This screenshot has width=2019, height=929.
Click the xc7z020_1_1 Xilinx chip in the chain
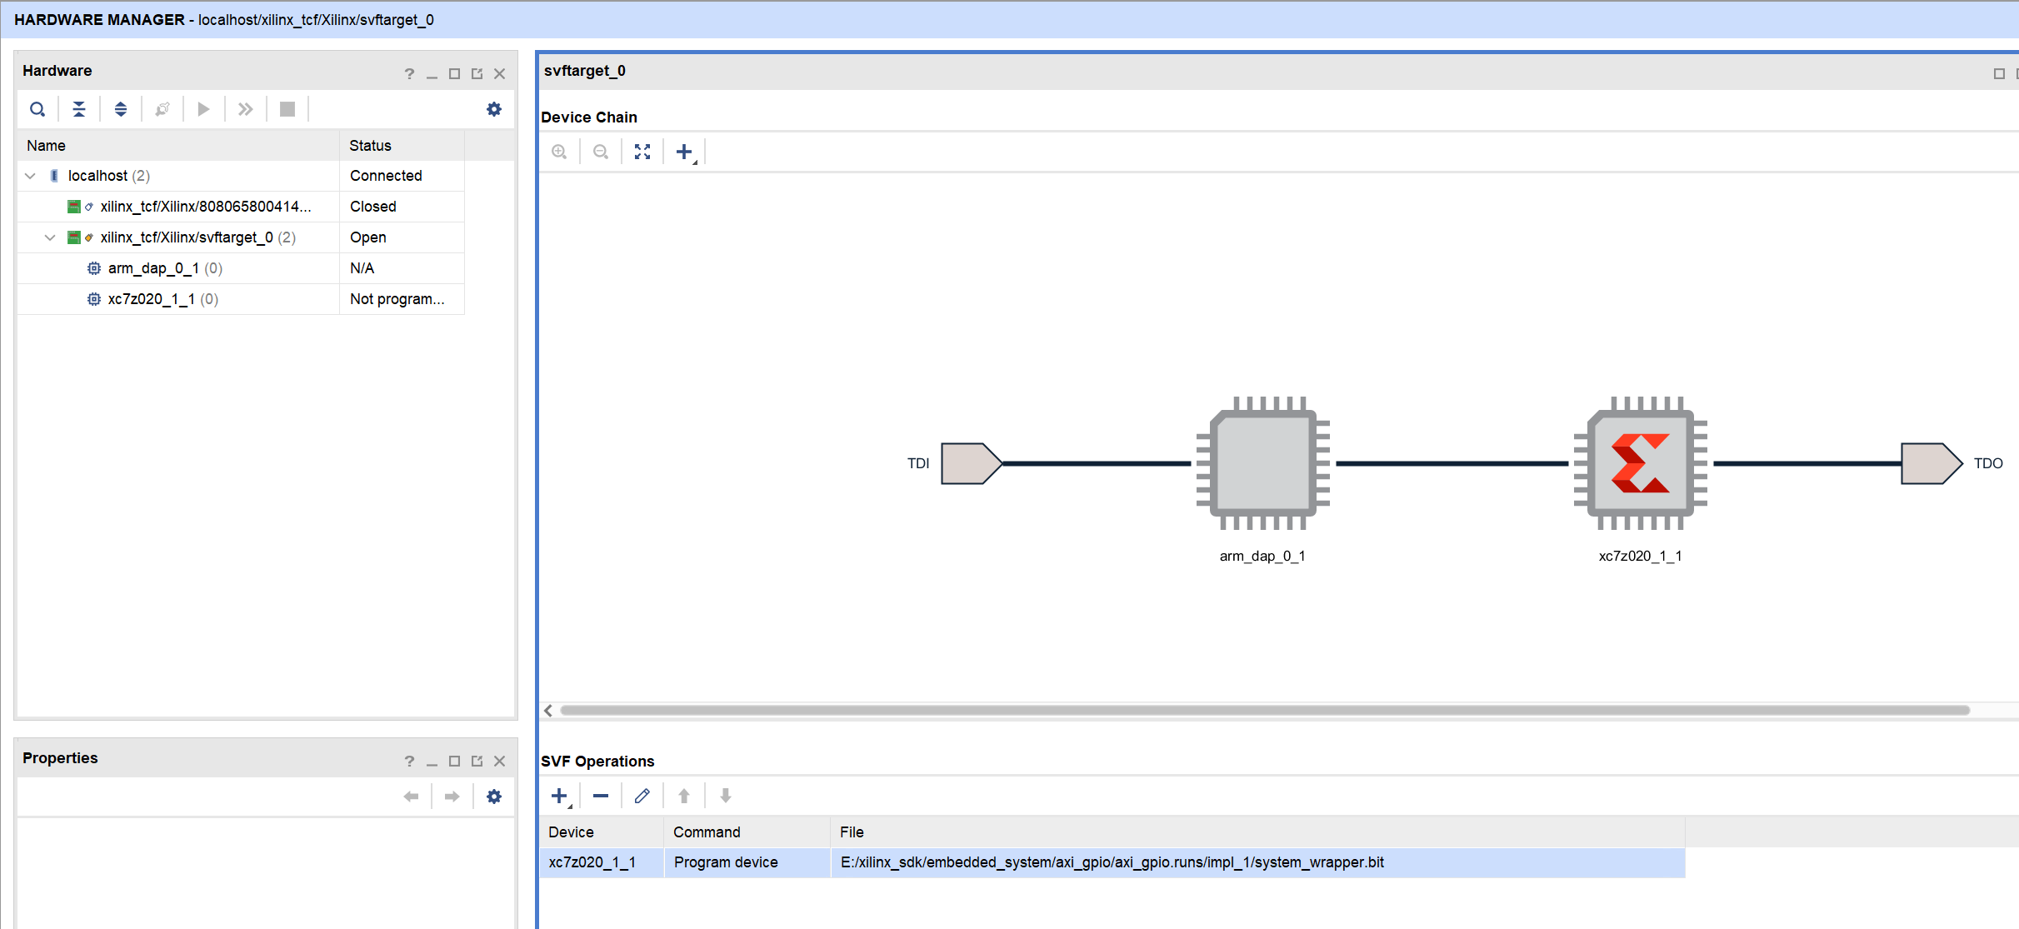click(x=1640, y=463)
